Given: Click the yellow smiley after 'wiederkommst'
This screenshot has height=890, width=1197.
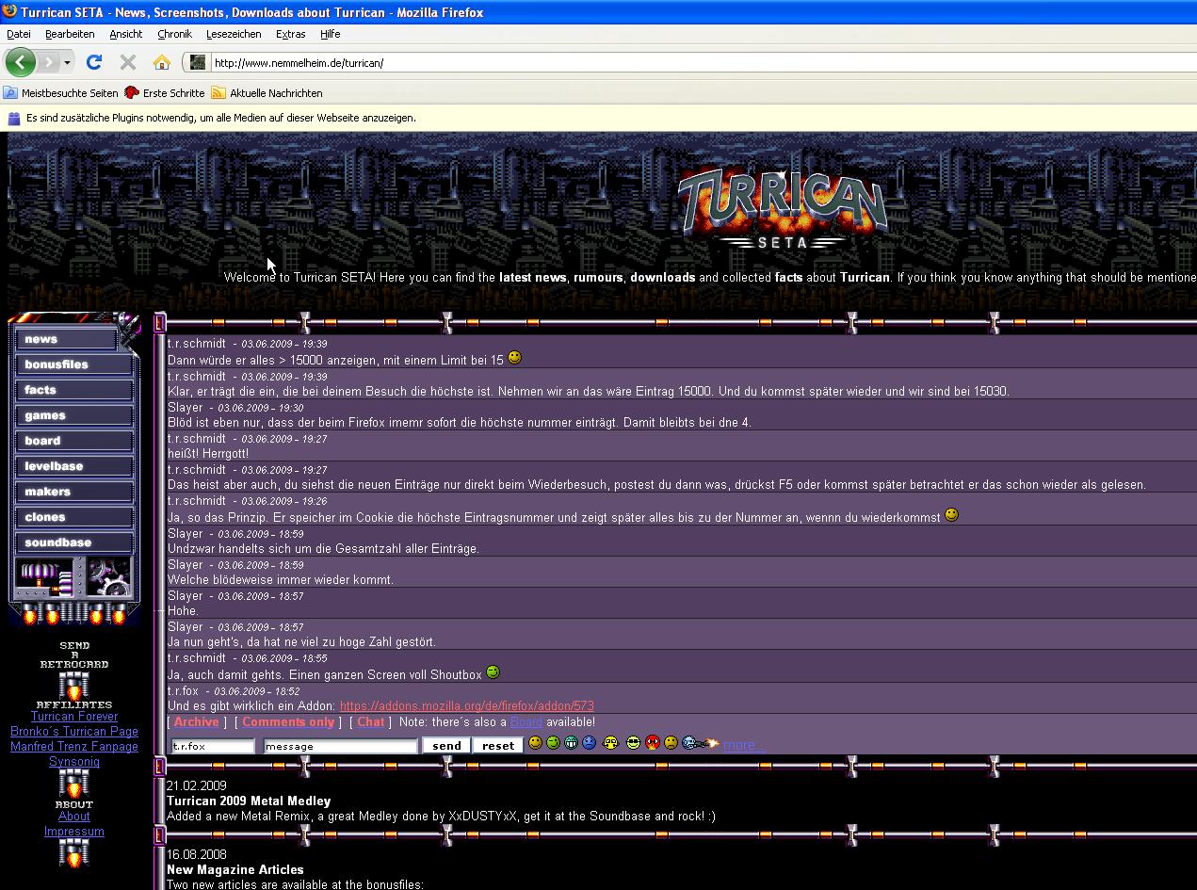Looking at the screenshot, I should (x=951, y=515).
